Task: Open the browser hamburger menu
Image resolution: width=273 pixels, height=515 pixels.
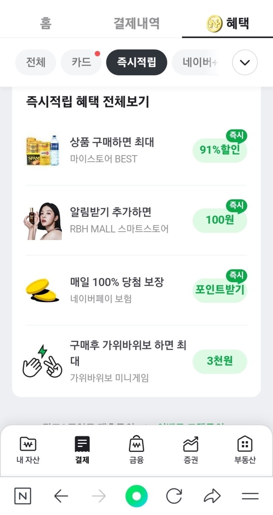Action: [250, 496]
